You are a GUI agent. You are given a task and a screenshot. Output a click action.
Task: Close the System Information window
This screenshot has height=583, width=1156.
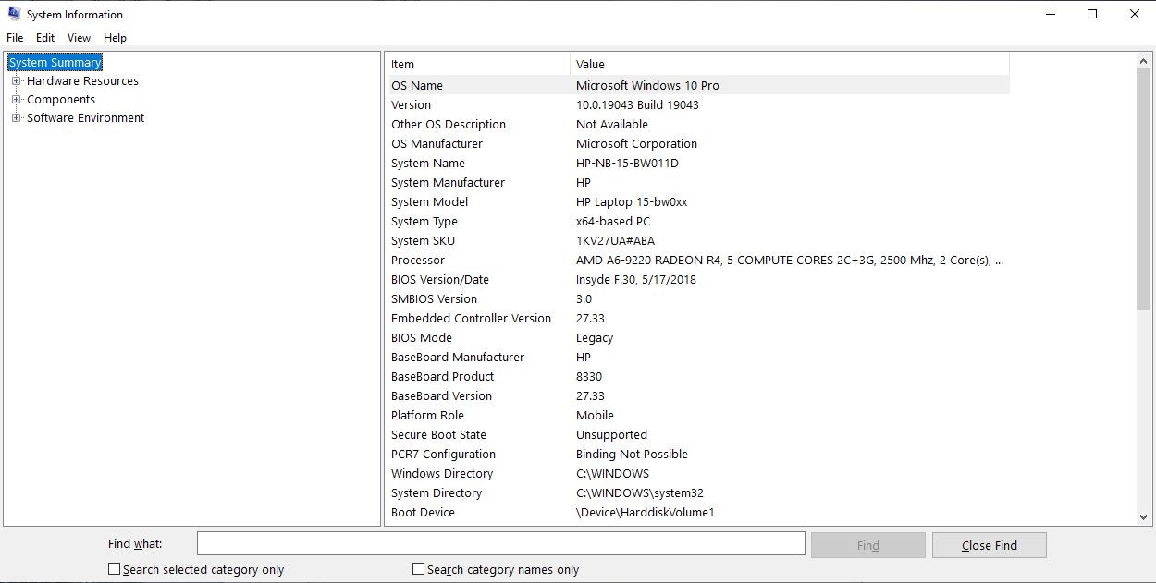click(x=1135, y=15)
